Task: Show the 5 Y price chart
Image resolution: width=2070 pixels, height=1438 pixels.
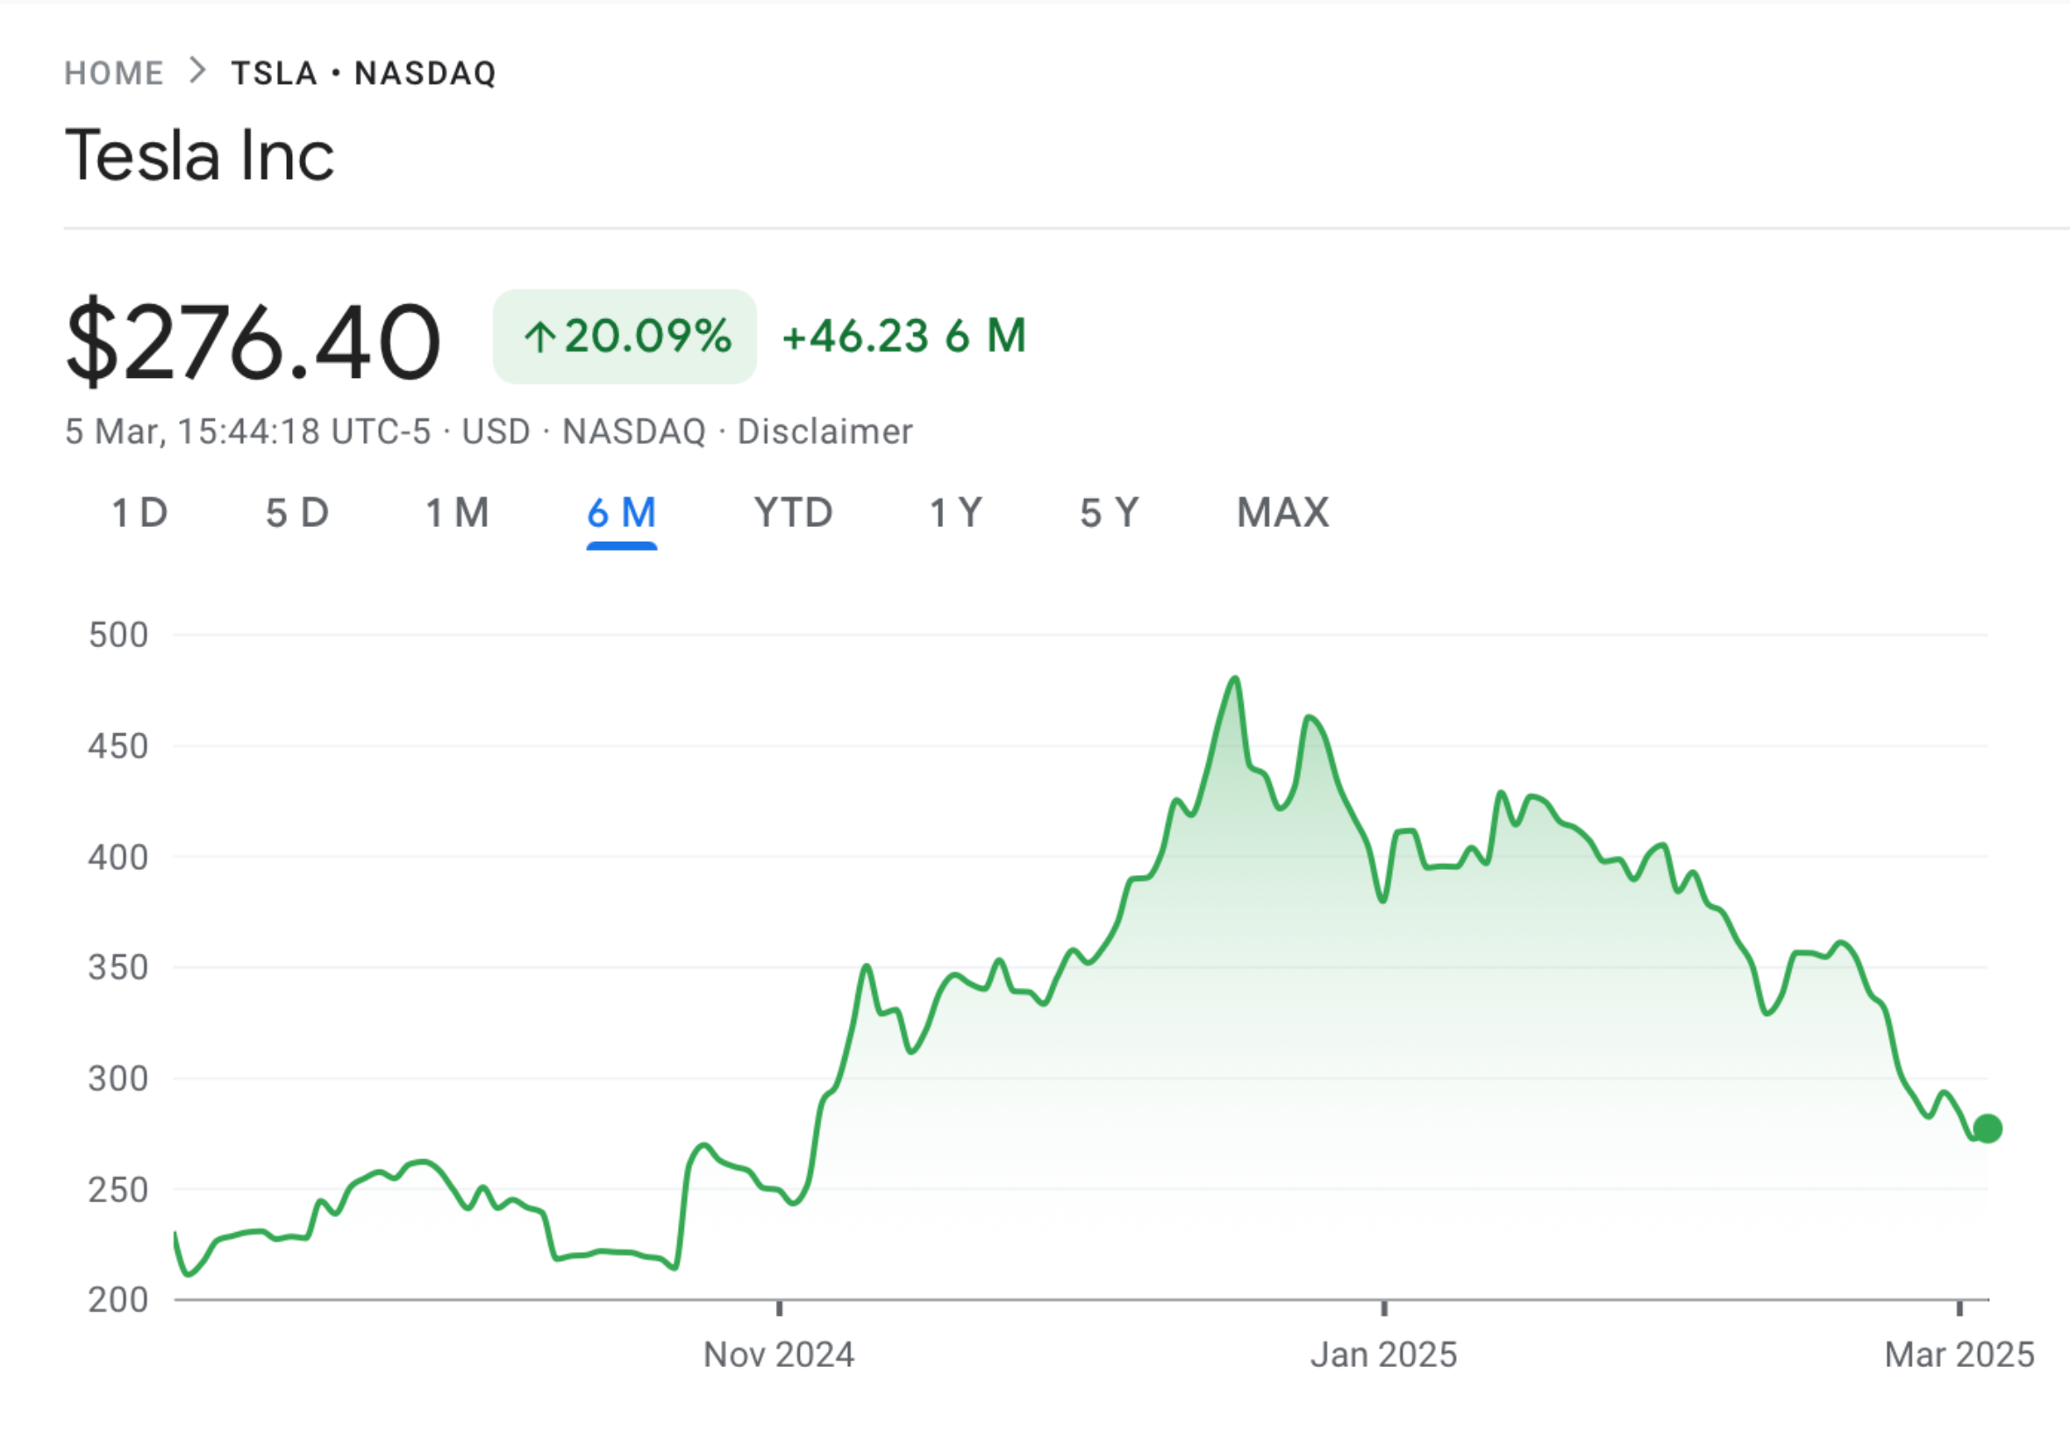Action: 1110,514
